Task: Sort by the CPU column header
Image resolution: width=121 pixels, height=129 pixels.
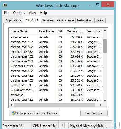Action: (60, 31)
